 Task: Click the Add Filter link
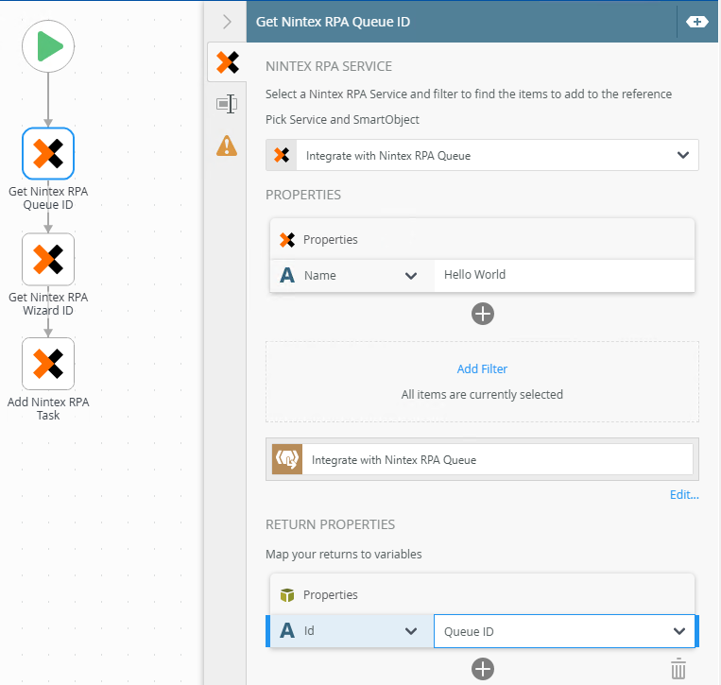[482, 368]
